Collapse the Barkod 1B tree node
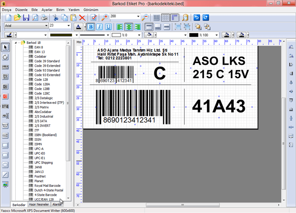Screen dimensions: 296x213 (x=16, y=43)
